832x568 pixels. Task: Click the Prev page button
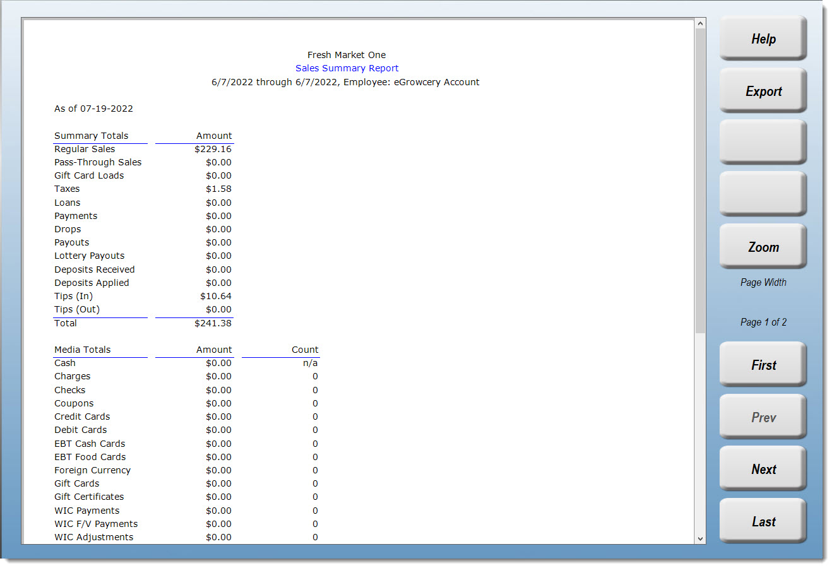pos(763,417)
